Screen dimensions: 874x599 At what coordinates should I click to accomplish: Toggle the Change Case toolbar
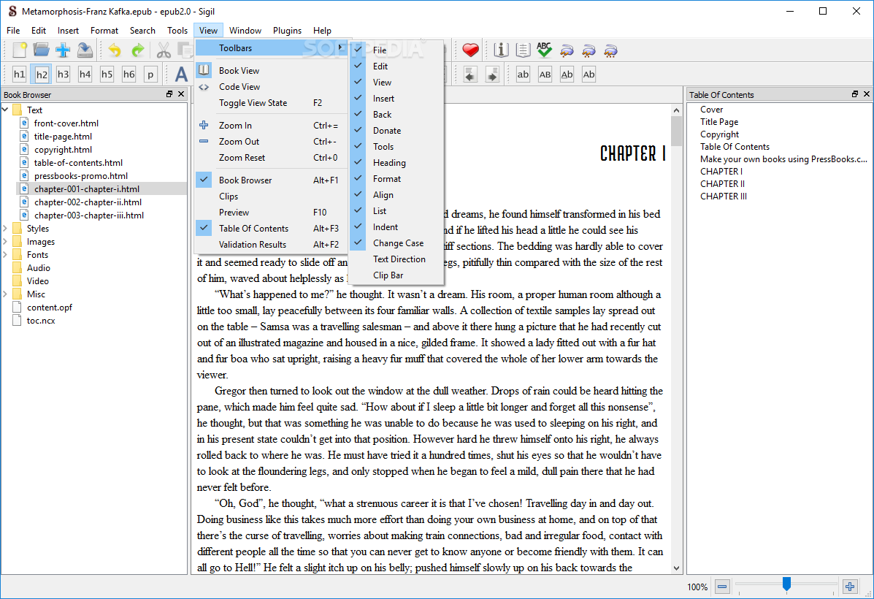click(x=397, y=243)
